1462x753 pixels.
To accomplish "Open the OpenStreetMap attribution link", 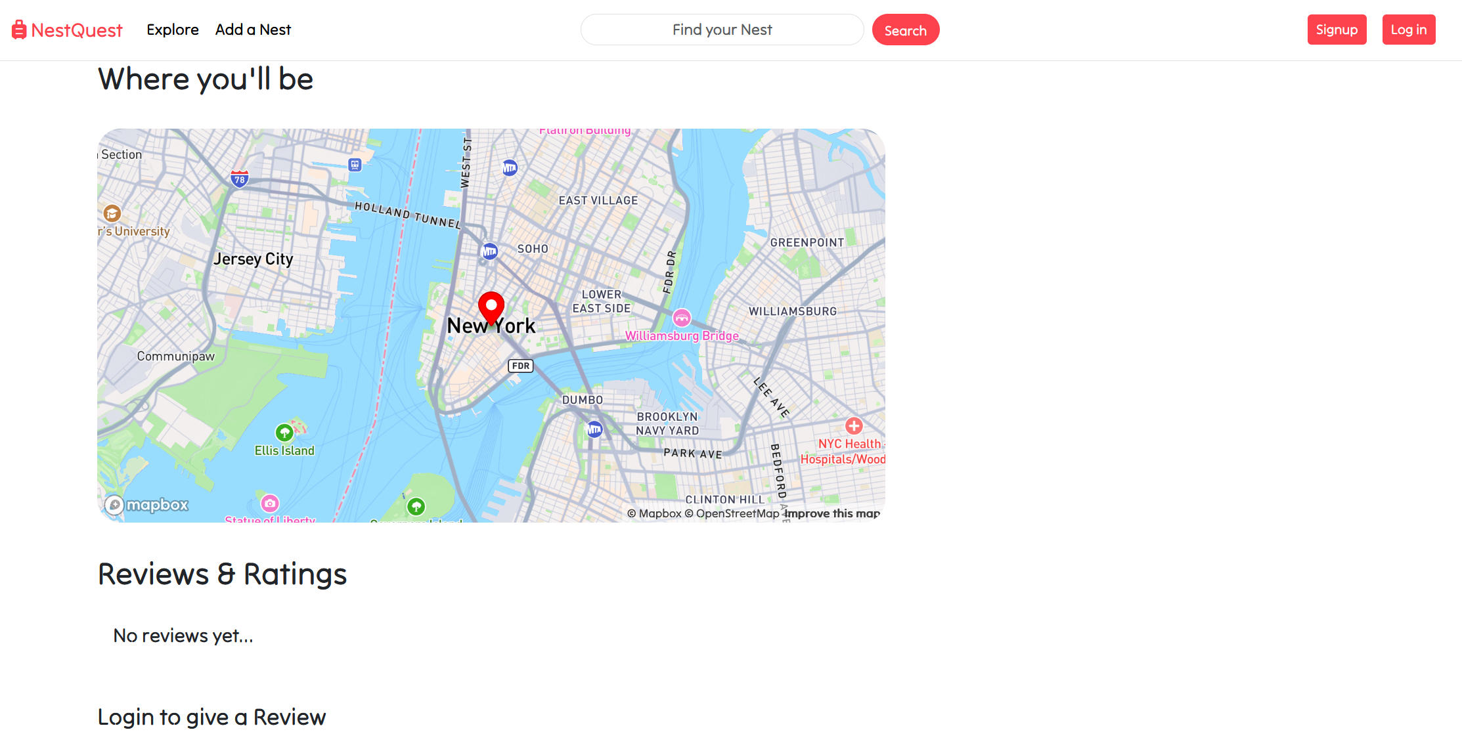I will (732, 513).
